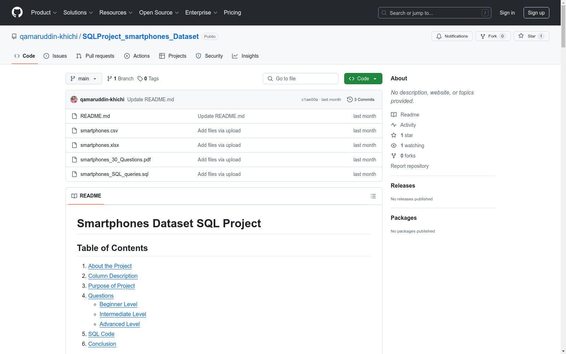Open the smartphones_SQL_queries.sql file
This screenshot has height=354, width=566.
114,174
